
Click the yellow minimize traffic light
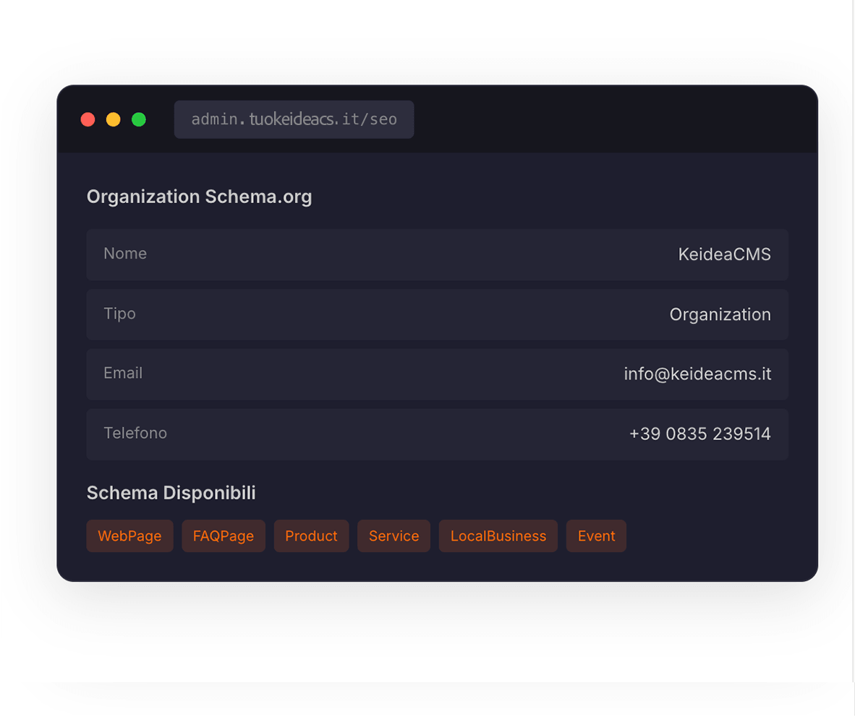(x=113, y=119)
